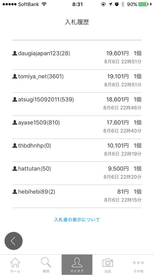Tap the round back arrow button
Image resolution: width=154 pixels, height=275 pixels.
13,241
